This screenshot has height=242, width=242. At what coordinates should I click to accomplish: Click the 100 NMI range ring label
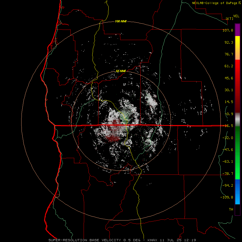[121, 21]
